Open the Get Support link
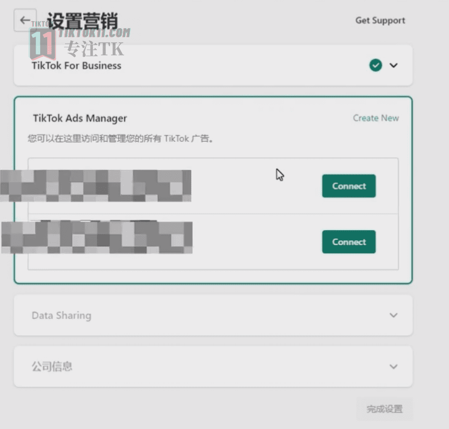 380,21
